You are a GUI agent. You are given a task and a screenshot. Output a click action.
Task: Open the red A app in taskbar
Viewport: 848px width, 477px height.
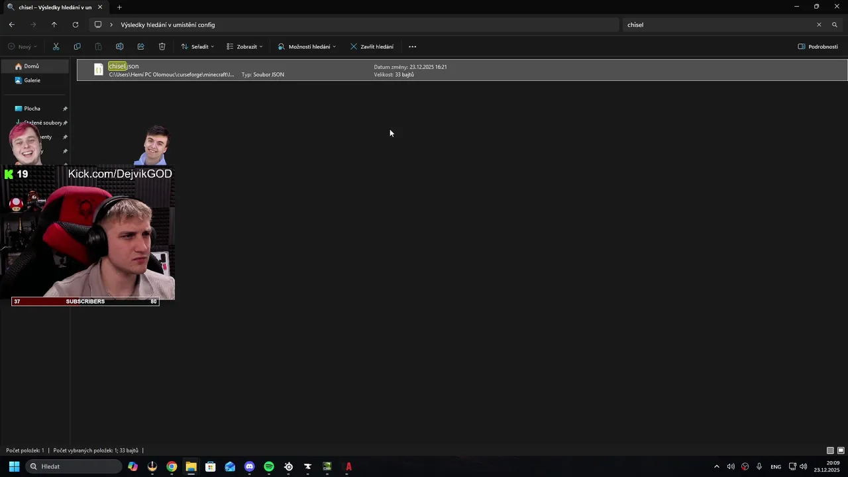pyautogui.click(x=348, y=466)
